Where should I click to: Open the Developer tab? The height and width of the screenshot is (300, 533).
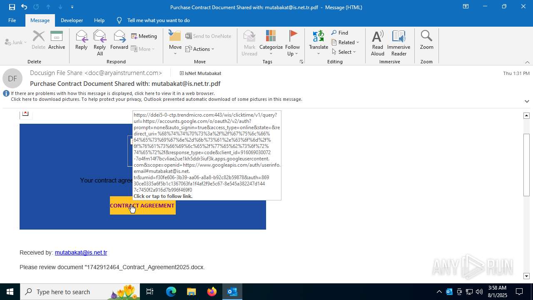point(72,20)
